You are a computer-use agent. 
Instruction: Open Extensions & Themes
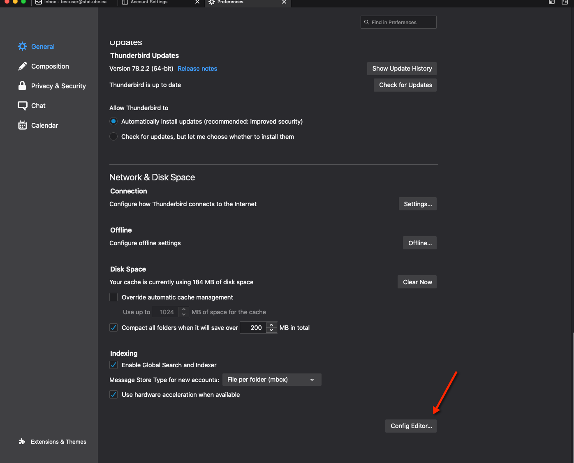[53, 442]
